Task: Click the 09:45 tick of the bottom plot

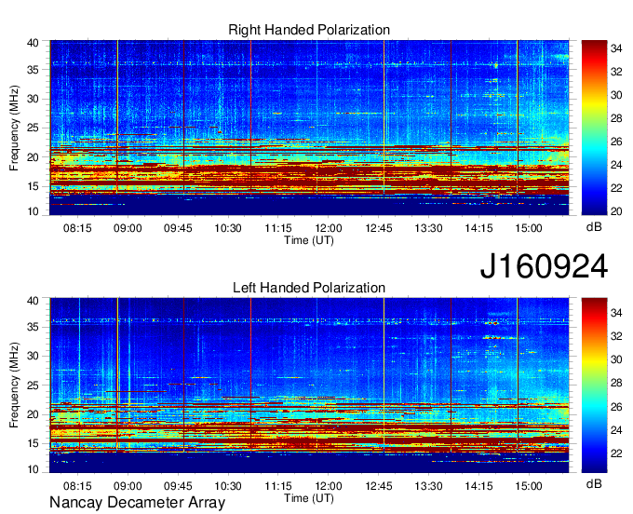Action: [x=178, y=486]
